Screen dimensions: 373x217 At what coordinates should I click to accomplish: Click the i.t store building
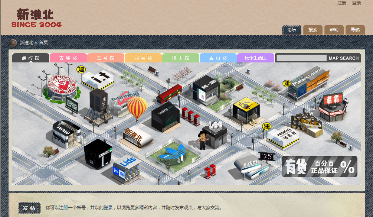pos(98,80)
